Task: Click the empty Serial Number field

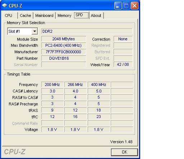Action: (64, 64)
